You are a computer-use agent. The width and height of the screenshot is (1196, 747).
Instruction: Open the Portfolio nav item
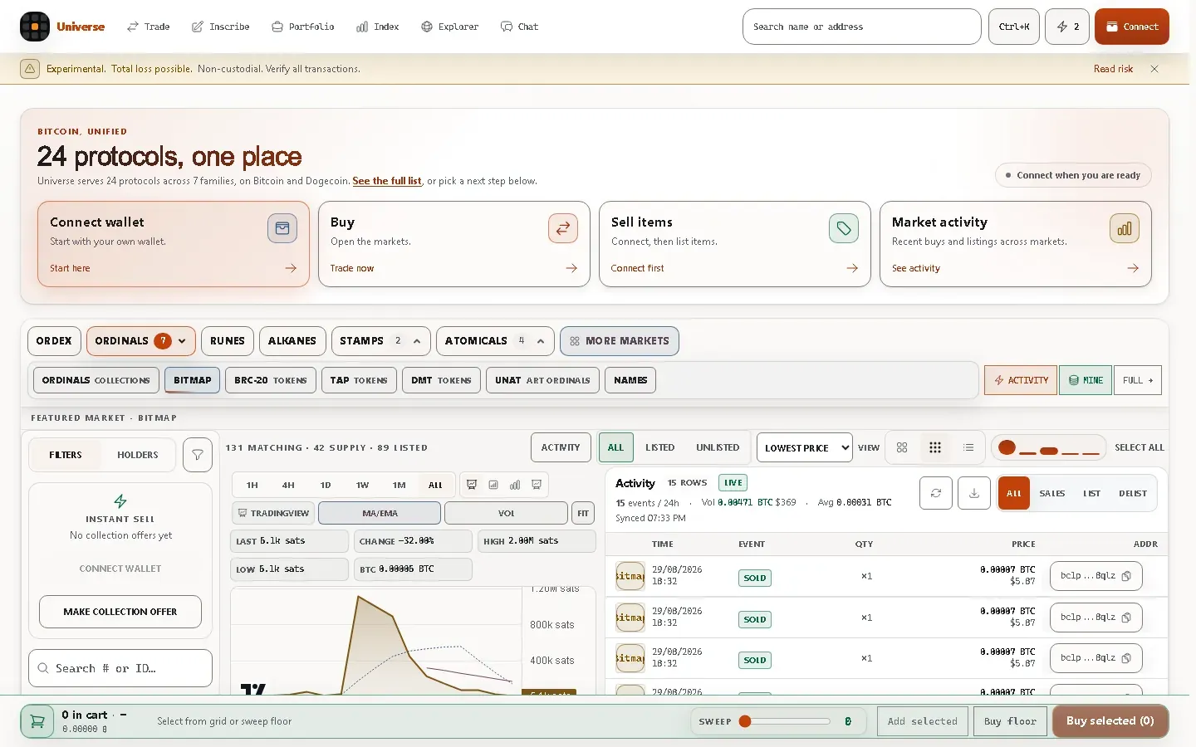[303, 27]
